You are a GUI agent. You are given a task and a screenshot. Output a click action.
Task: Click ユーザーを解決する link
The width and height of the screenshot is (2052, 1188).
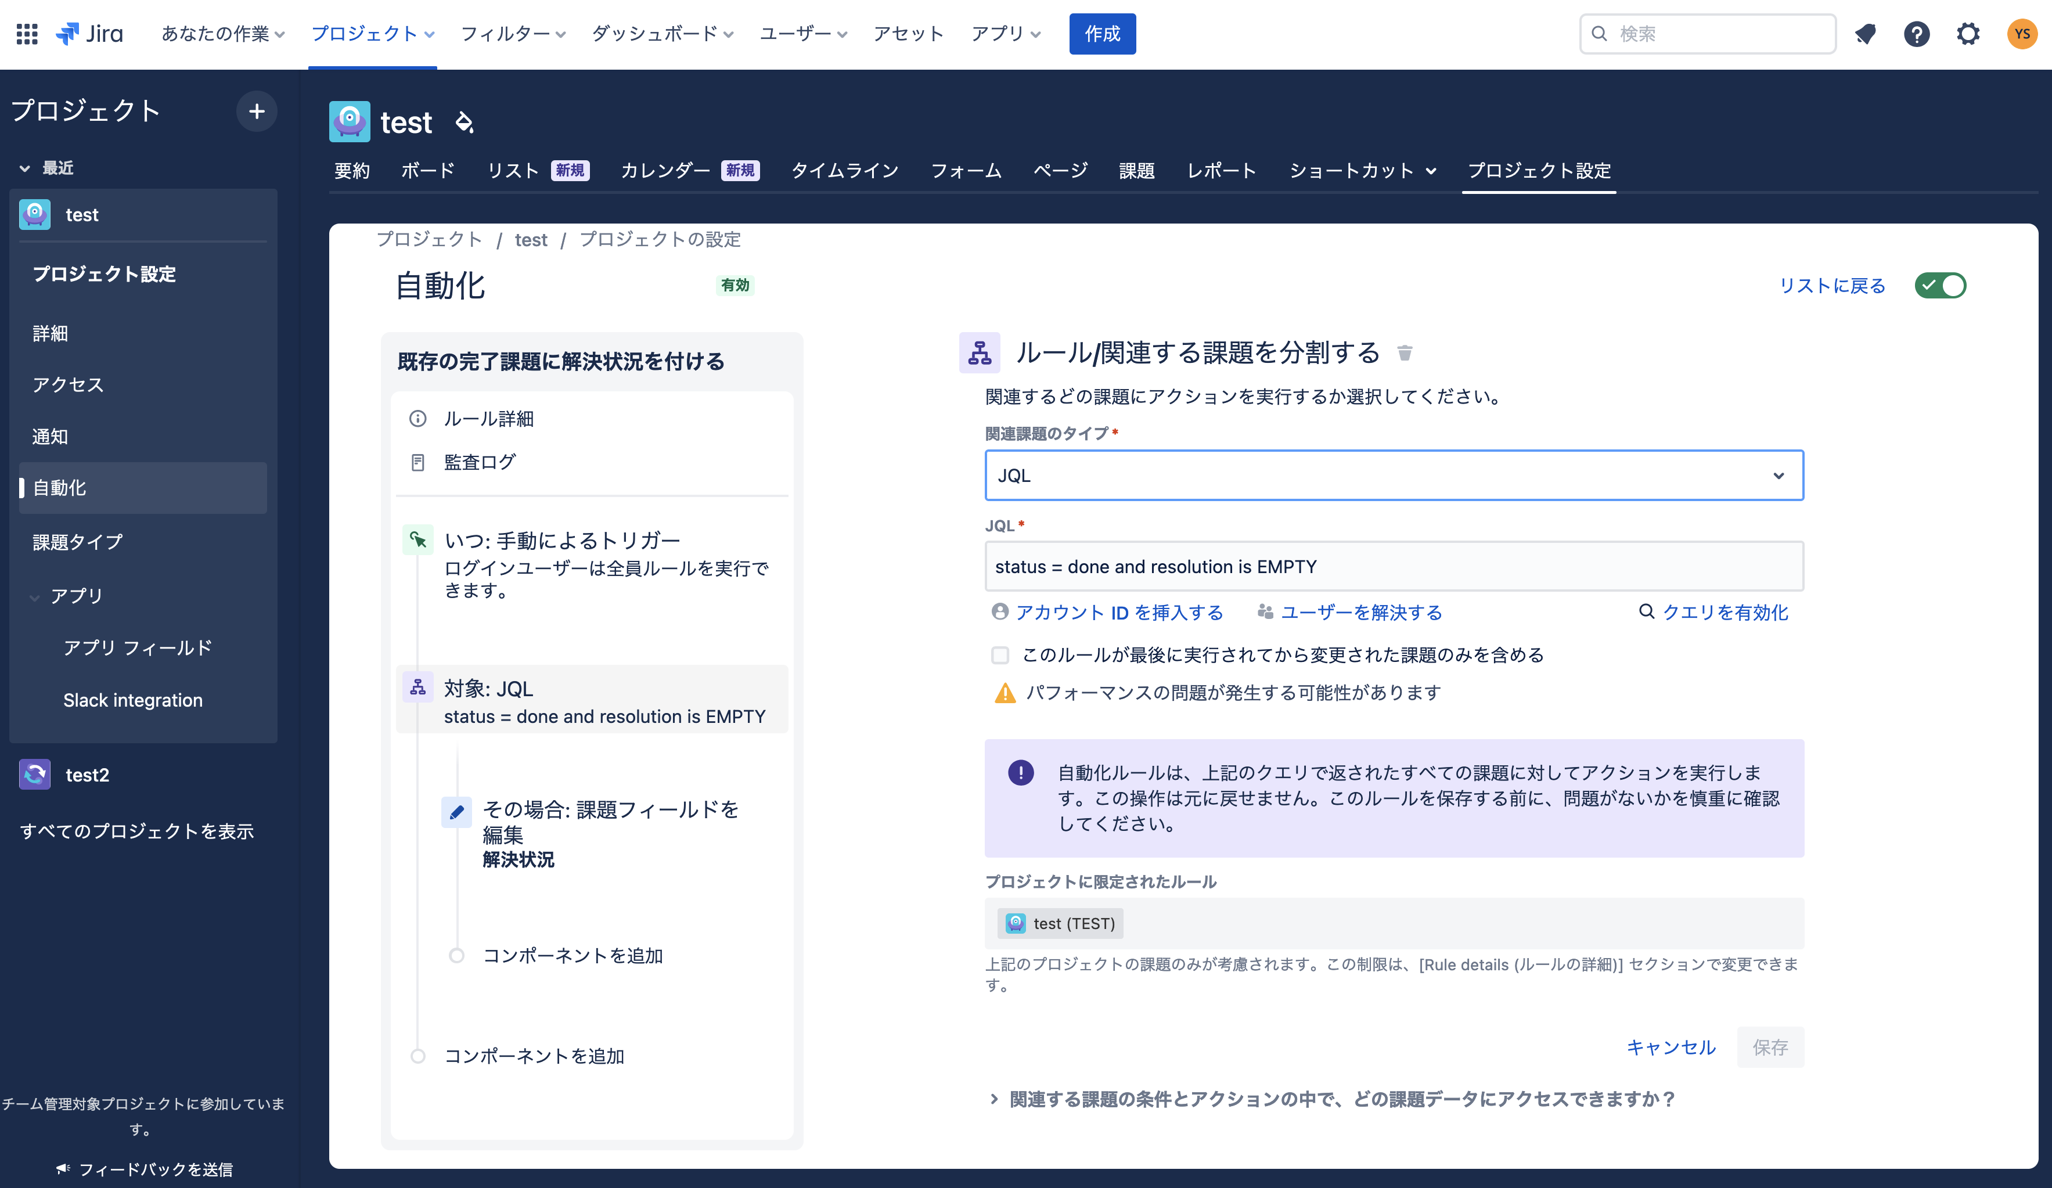coord(1349,613)
